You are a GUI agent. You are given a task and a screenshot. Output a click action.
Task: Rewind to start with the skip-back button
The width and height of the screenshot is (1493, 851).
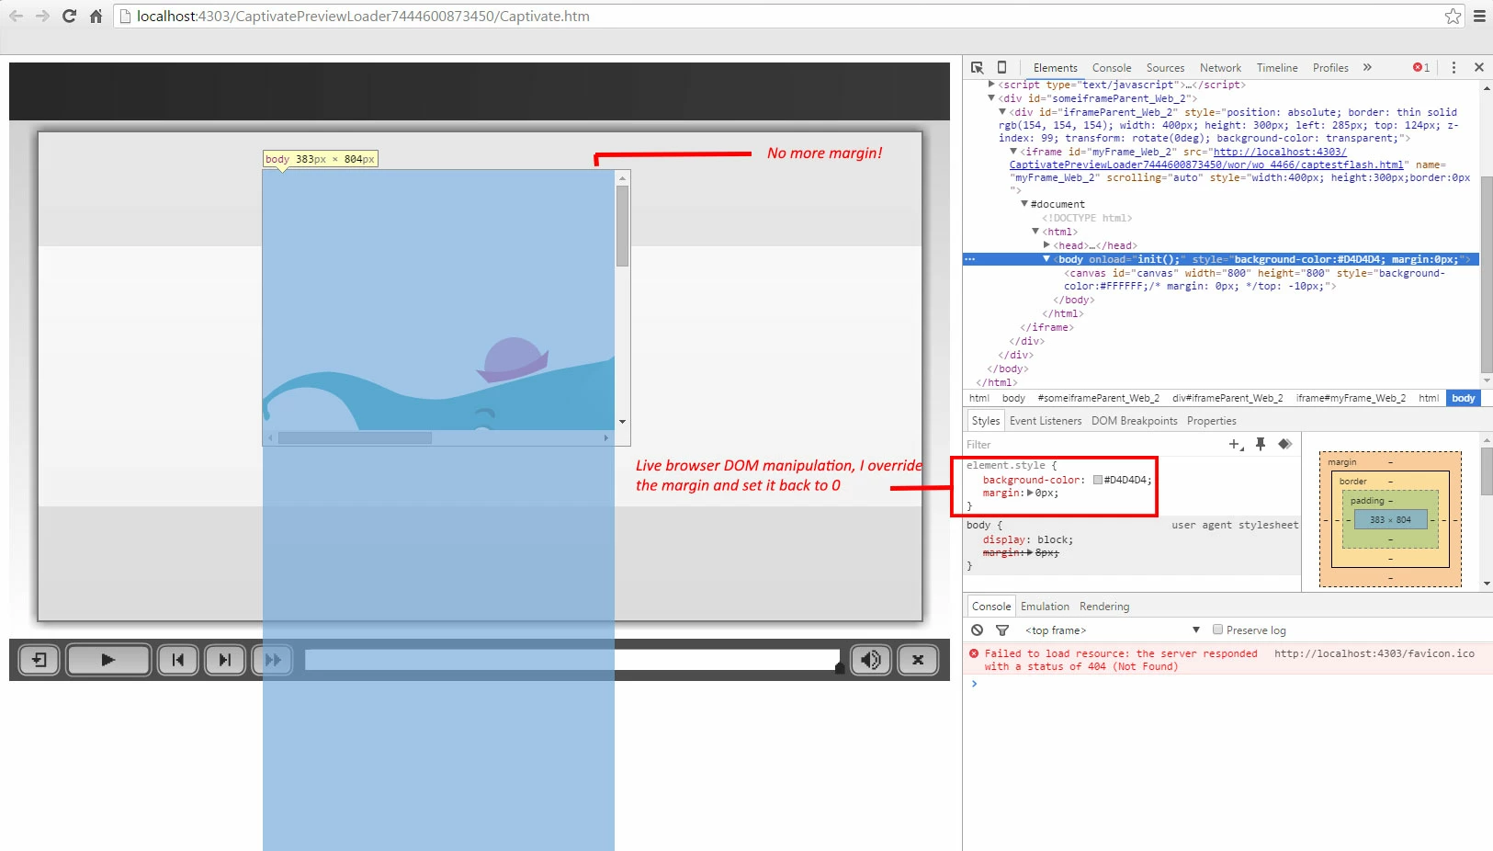(x=178, y=660)
